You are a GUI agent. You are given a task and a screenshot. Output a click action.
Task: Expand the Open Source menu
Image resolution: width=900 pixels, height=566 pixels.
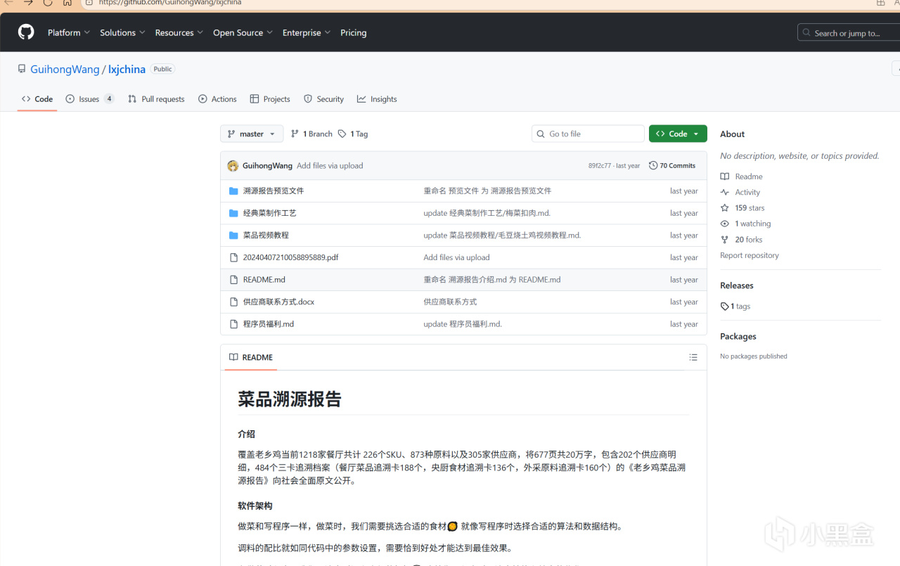(x=243, y=32)
